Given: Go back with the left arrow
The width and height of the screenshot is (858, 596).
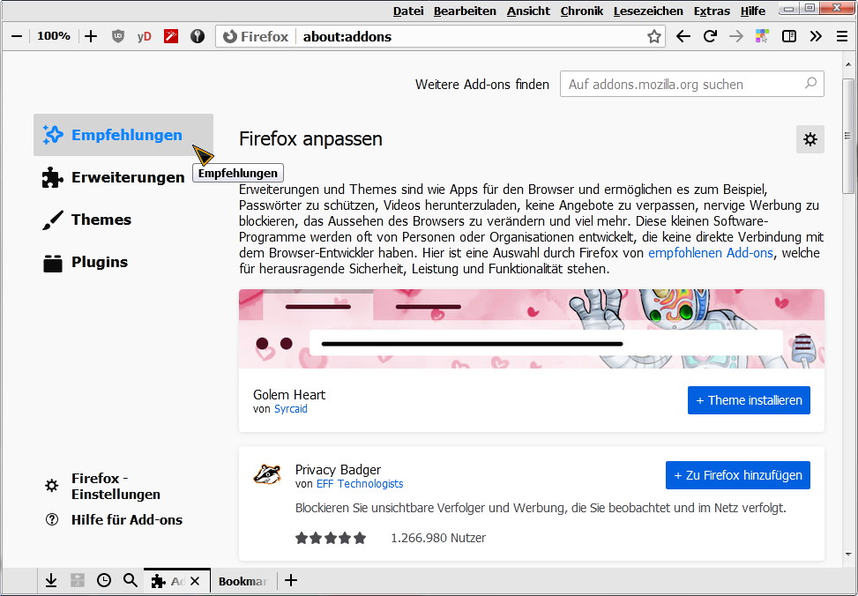Looking at the screenshot, I should click(683, 37).
